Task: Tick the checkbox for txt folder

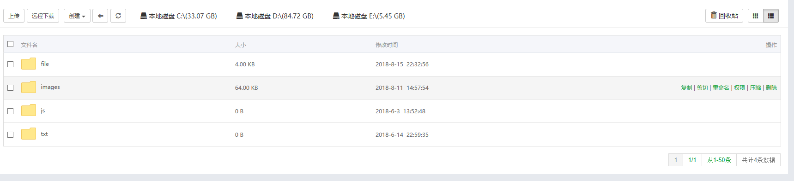Action: click(10, 134)
